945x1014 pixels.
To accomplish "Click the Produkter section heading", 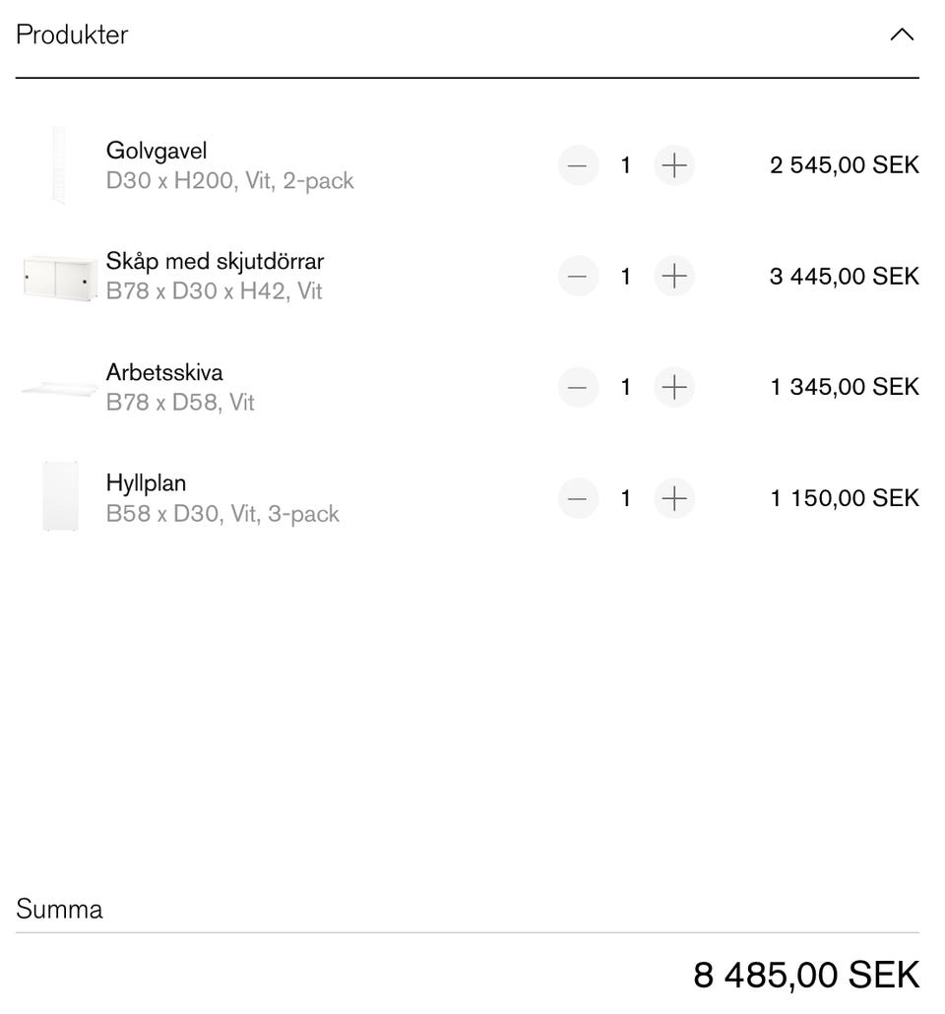I will point(72,35).
